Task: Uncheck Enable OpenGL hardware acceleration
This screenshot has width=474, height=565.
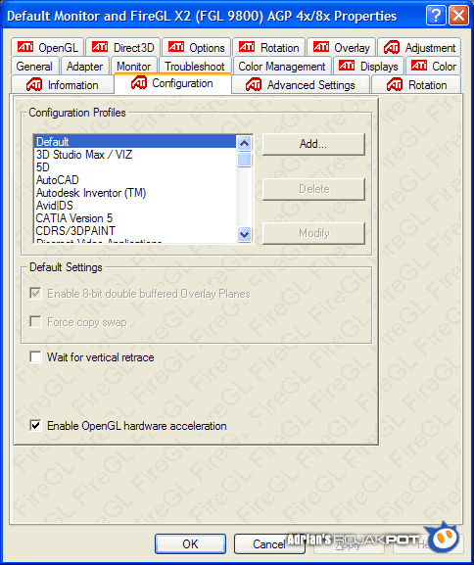Action: click(x=35, y=426)
